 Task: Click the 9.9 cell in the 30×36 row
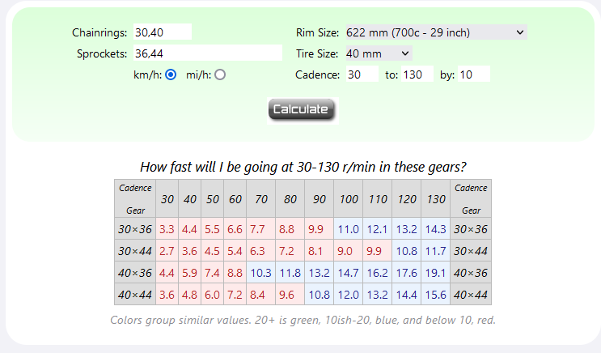315,229
